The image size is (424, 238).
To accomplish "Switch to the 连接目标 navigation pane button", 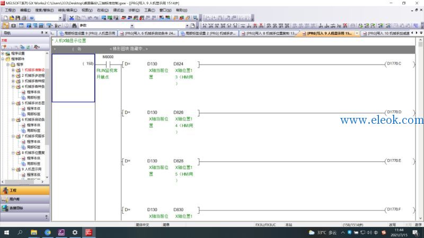I will tap(25, 208).
